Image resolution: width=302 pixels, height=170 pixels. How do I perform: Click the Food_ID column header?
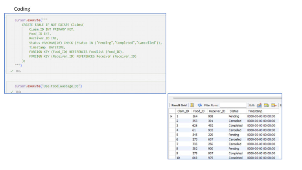(x=199, y=111)
